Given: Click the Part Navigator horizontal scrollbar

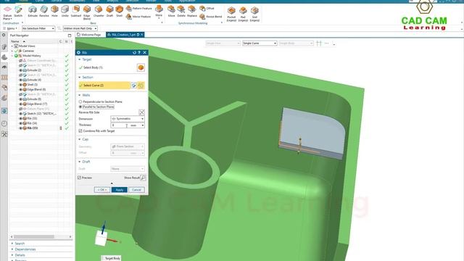Looking at the screenshot, I should coord(34,237).
